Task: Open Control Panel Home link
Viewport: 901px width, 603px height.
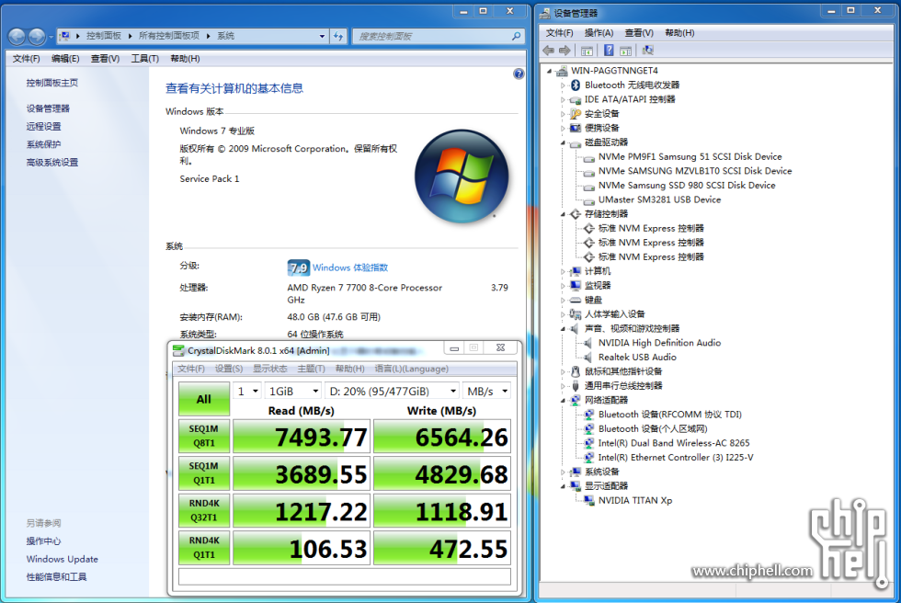Action: click(x=52, y=83)
